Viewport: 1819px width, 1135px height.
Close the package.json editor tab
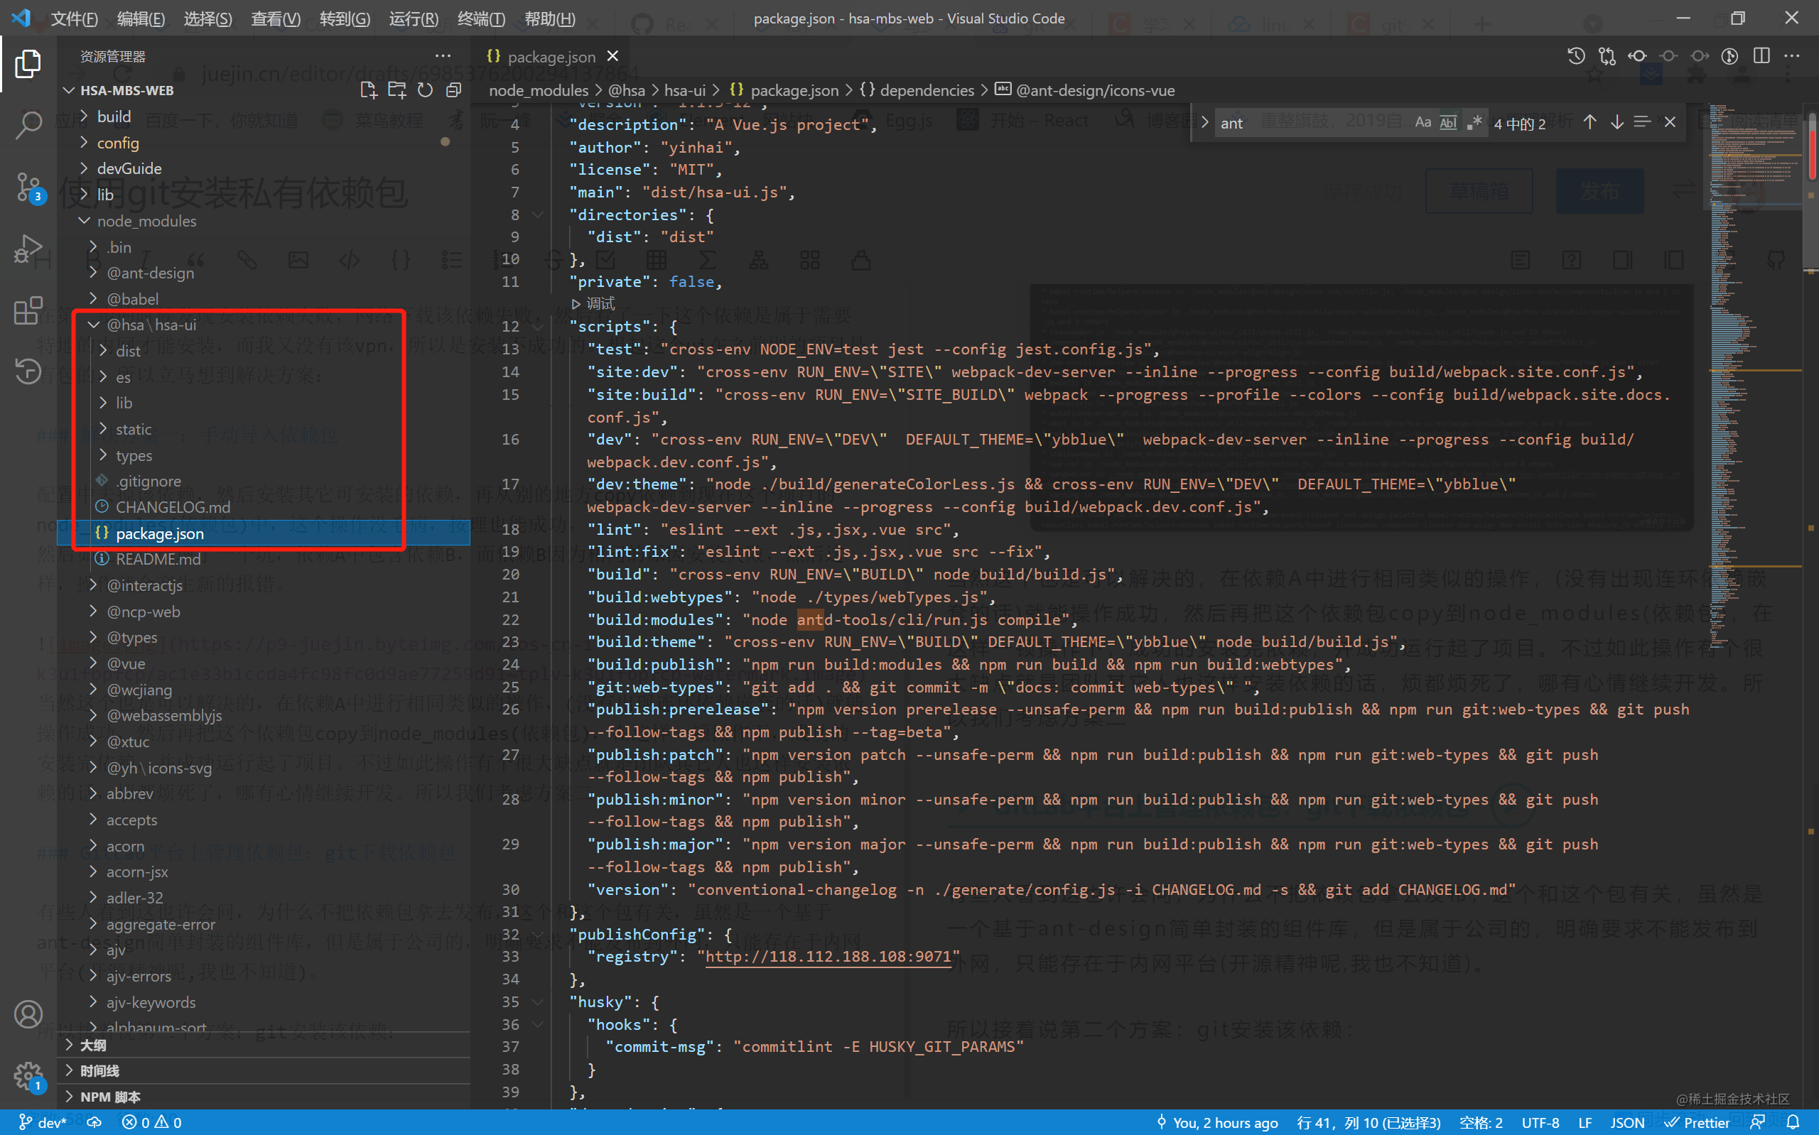612,56
